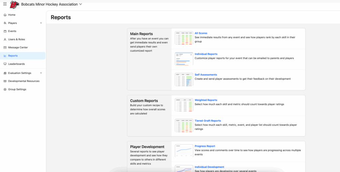Open Developmental Resources in sidebar
Image resolution: width=340 pixels, height=172 pixels.
coord(24,81)
